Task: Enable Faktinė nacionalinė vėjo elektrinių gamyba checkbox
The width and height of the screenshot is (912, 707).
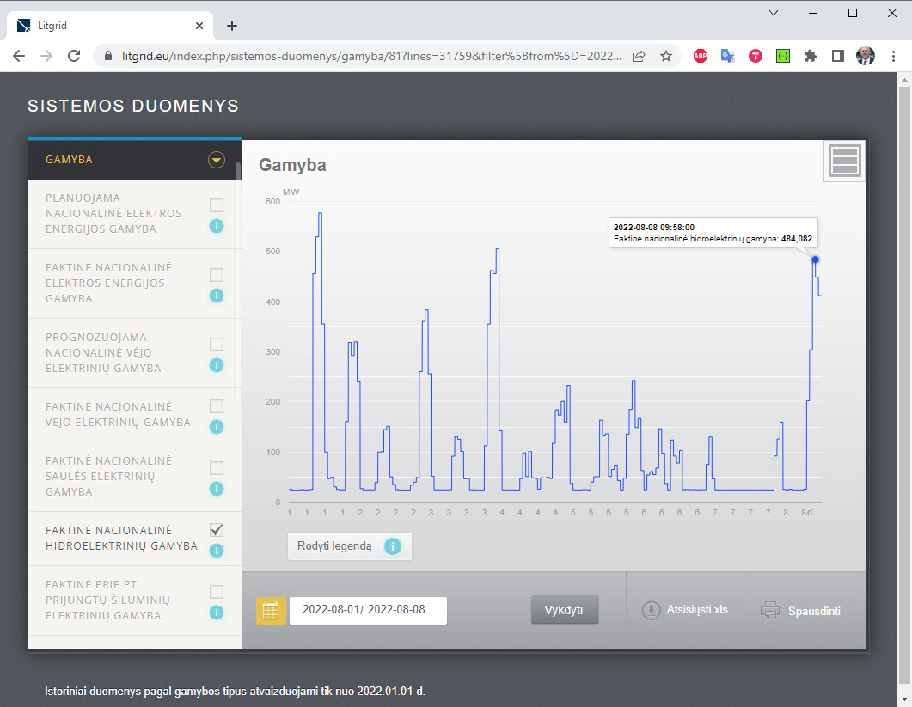Action: tap(217, 405)
